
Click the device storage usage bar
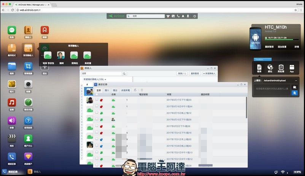coord(282,38)
